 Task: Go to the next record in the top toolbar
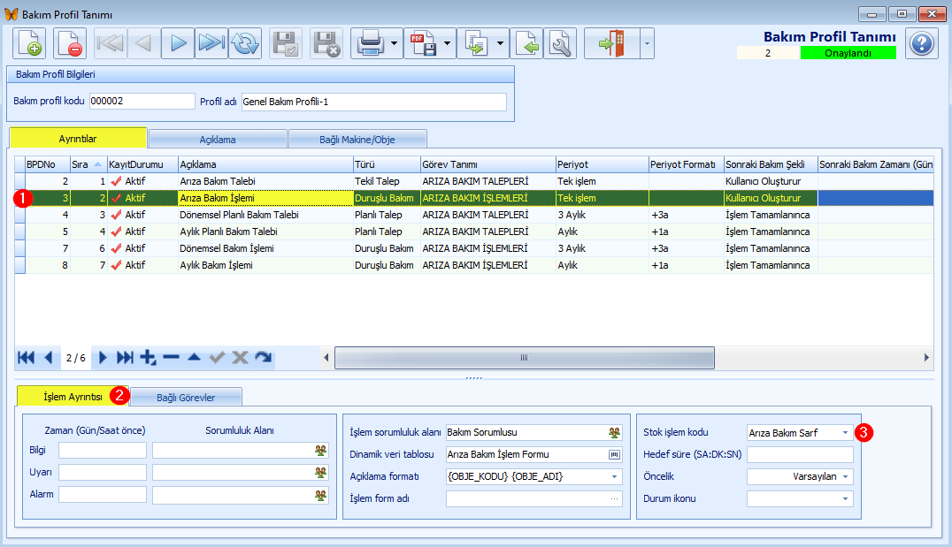[x=178, y=43]
